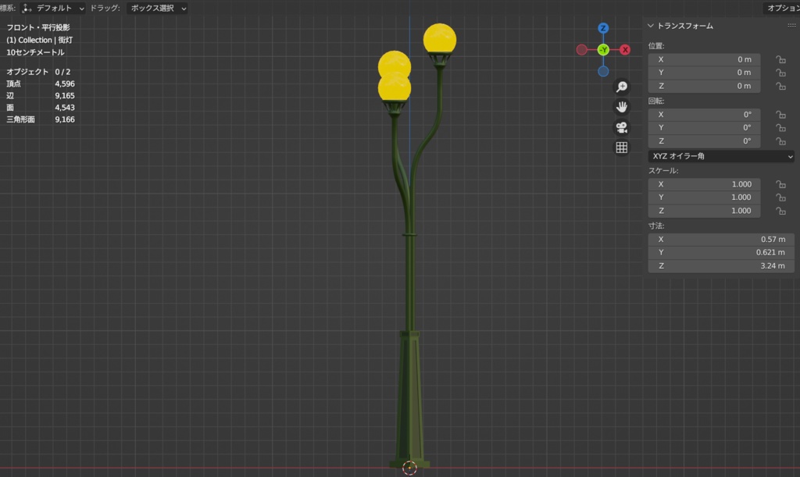Toggle the camera view icon
The height and width of the screenshot is (477, 800).
[x=621, y=127]
